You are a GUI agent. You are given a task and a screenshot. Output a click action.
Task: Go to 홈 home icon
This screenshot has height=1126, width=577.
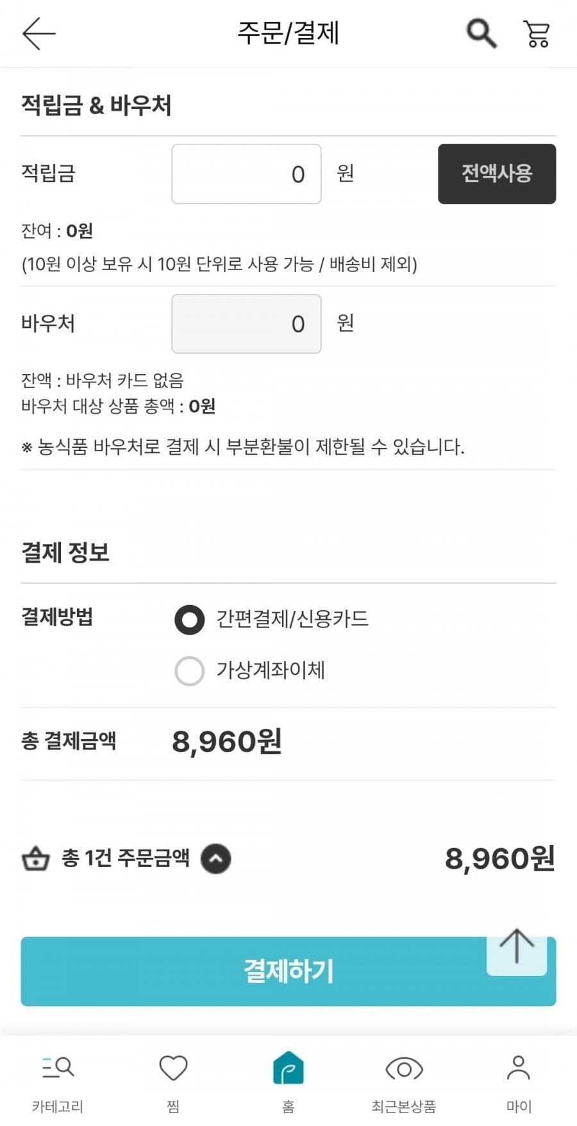click(x=288, y=1068)
